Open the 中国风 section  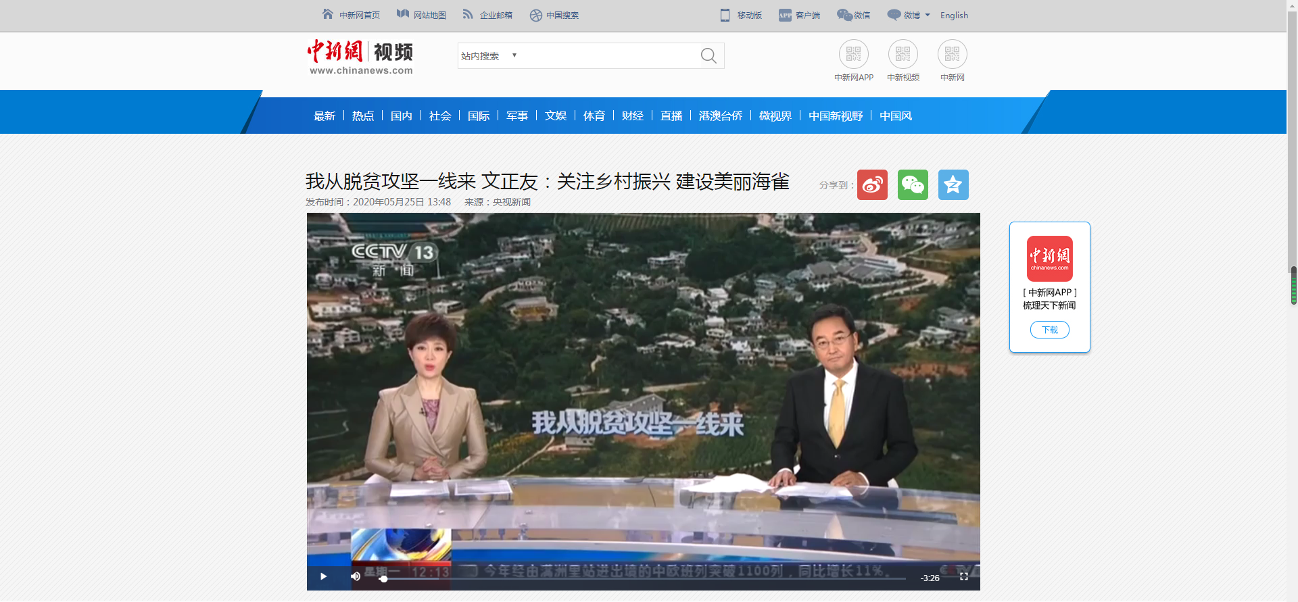pos(896,116)
